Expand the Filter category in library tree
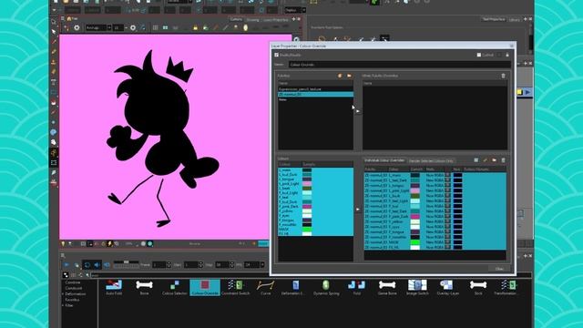 tap(63, 305)
